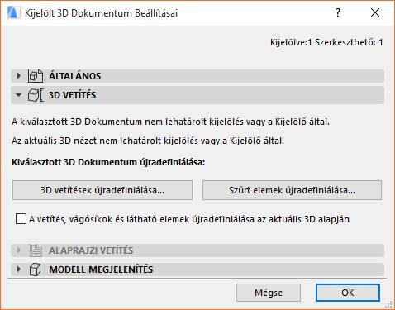This screenshot has width=395, height=310.
Task: Click the resize grip in dialog corner
Action: coord(388,304)
